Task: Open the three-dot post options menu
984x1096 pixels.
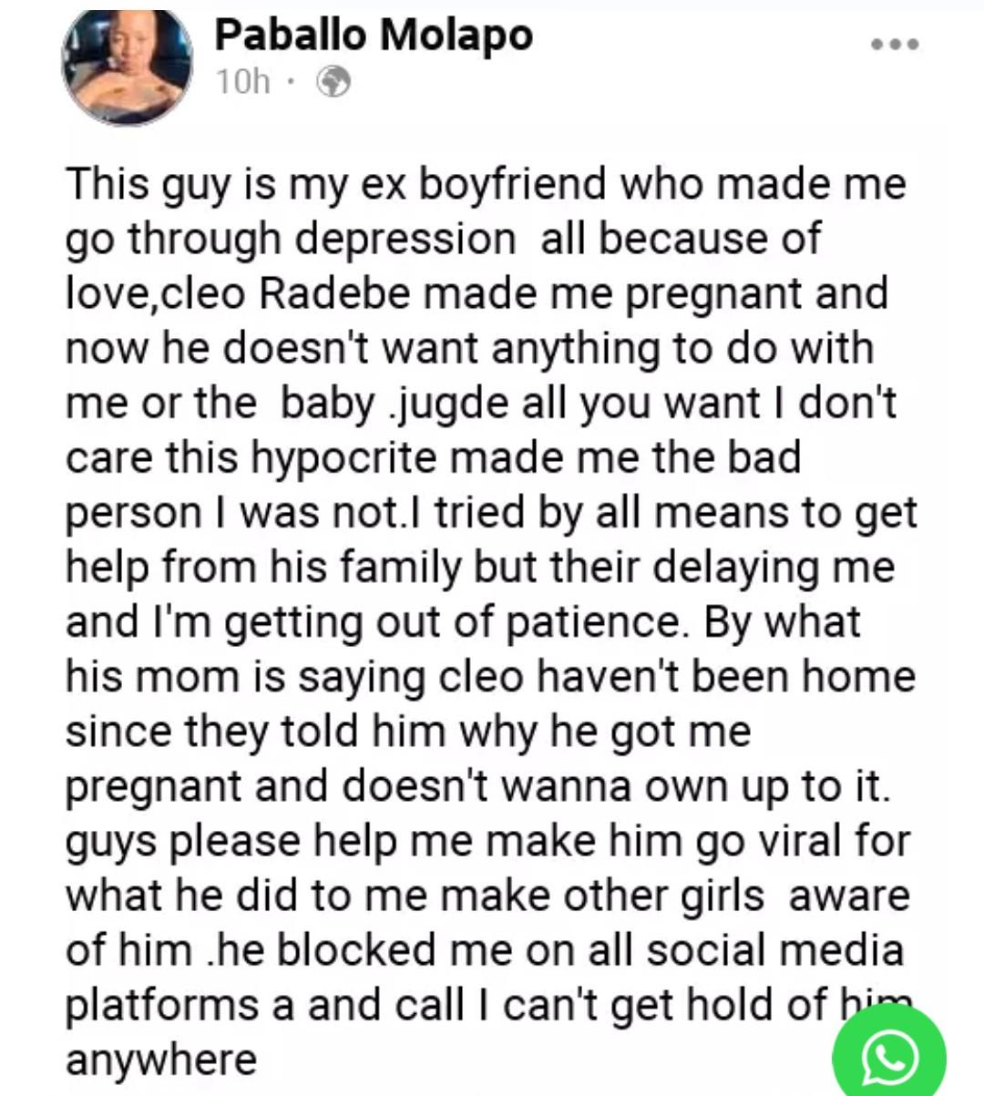Action: pyautogui.click(x=894, y=44)
